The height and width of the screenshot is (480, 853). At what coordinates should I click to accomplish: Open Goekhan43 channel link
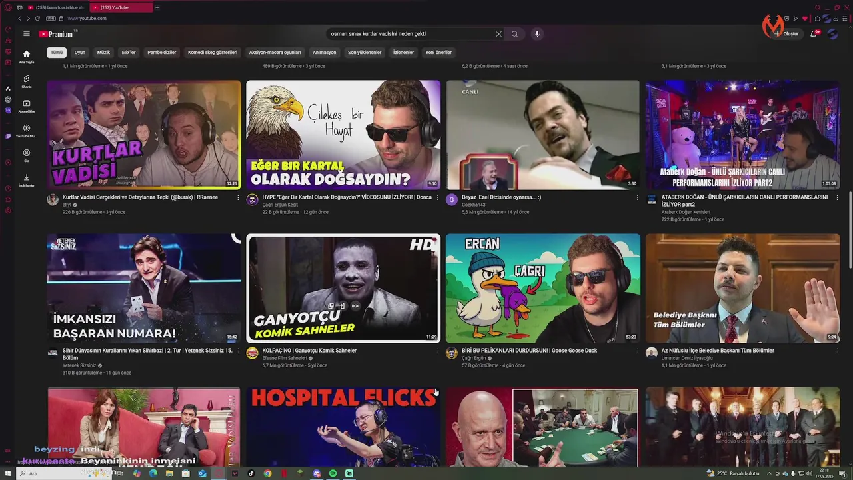(x=475, y=205)
